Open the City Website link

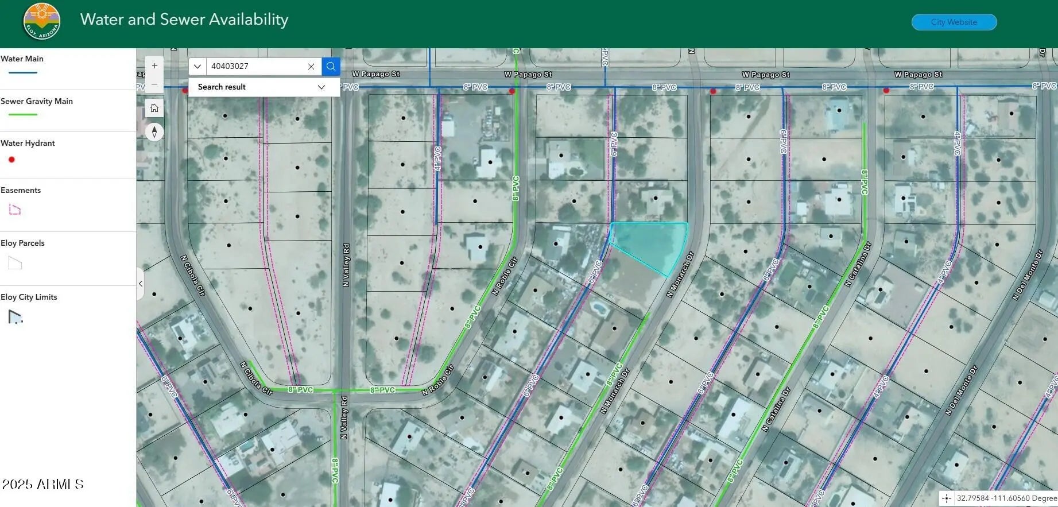point(954,22)
